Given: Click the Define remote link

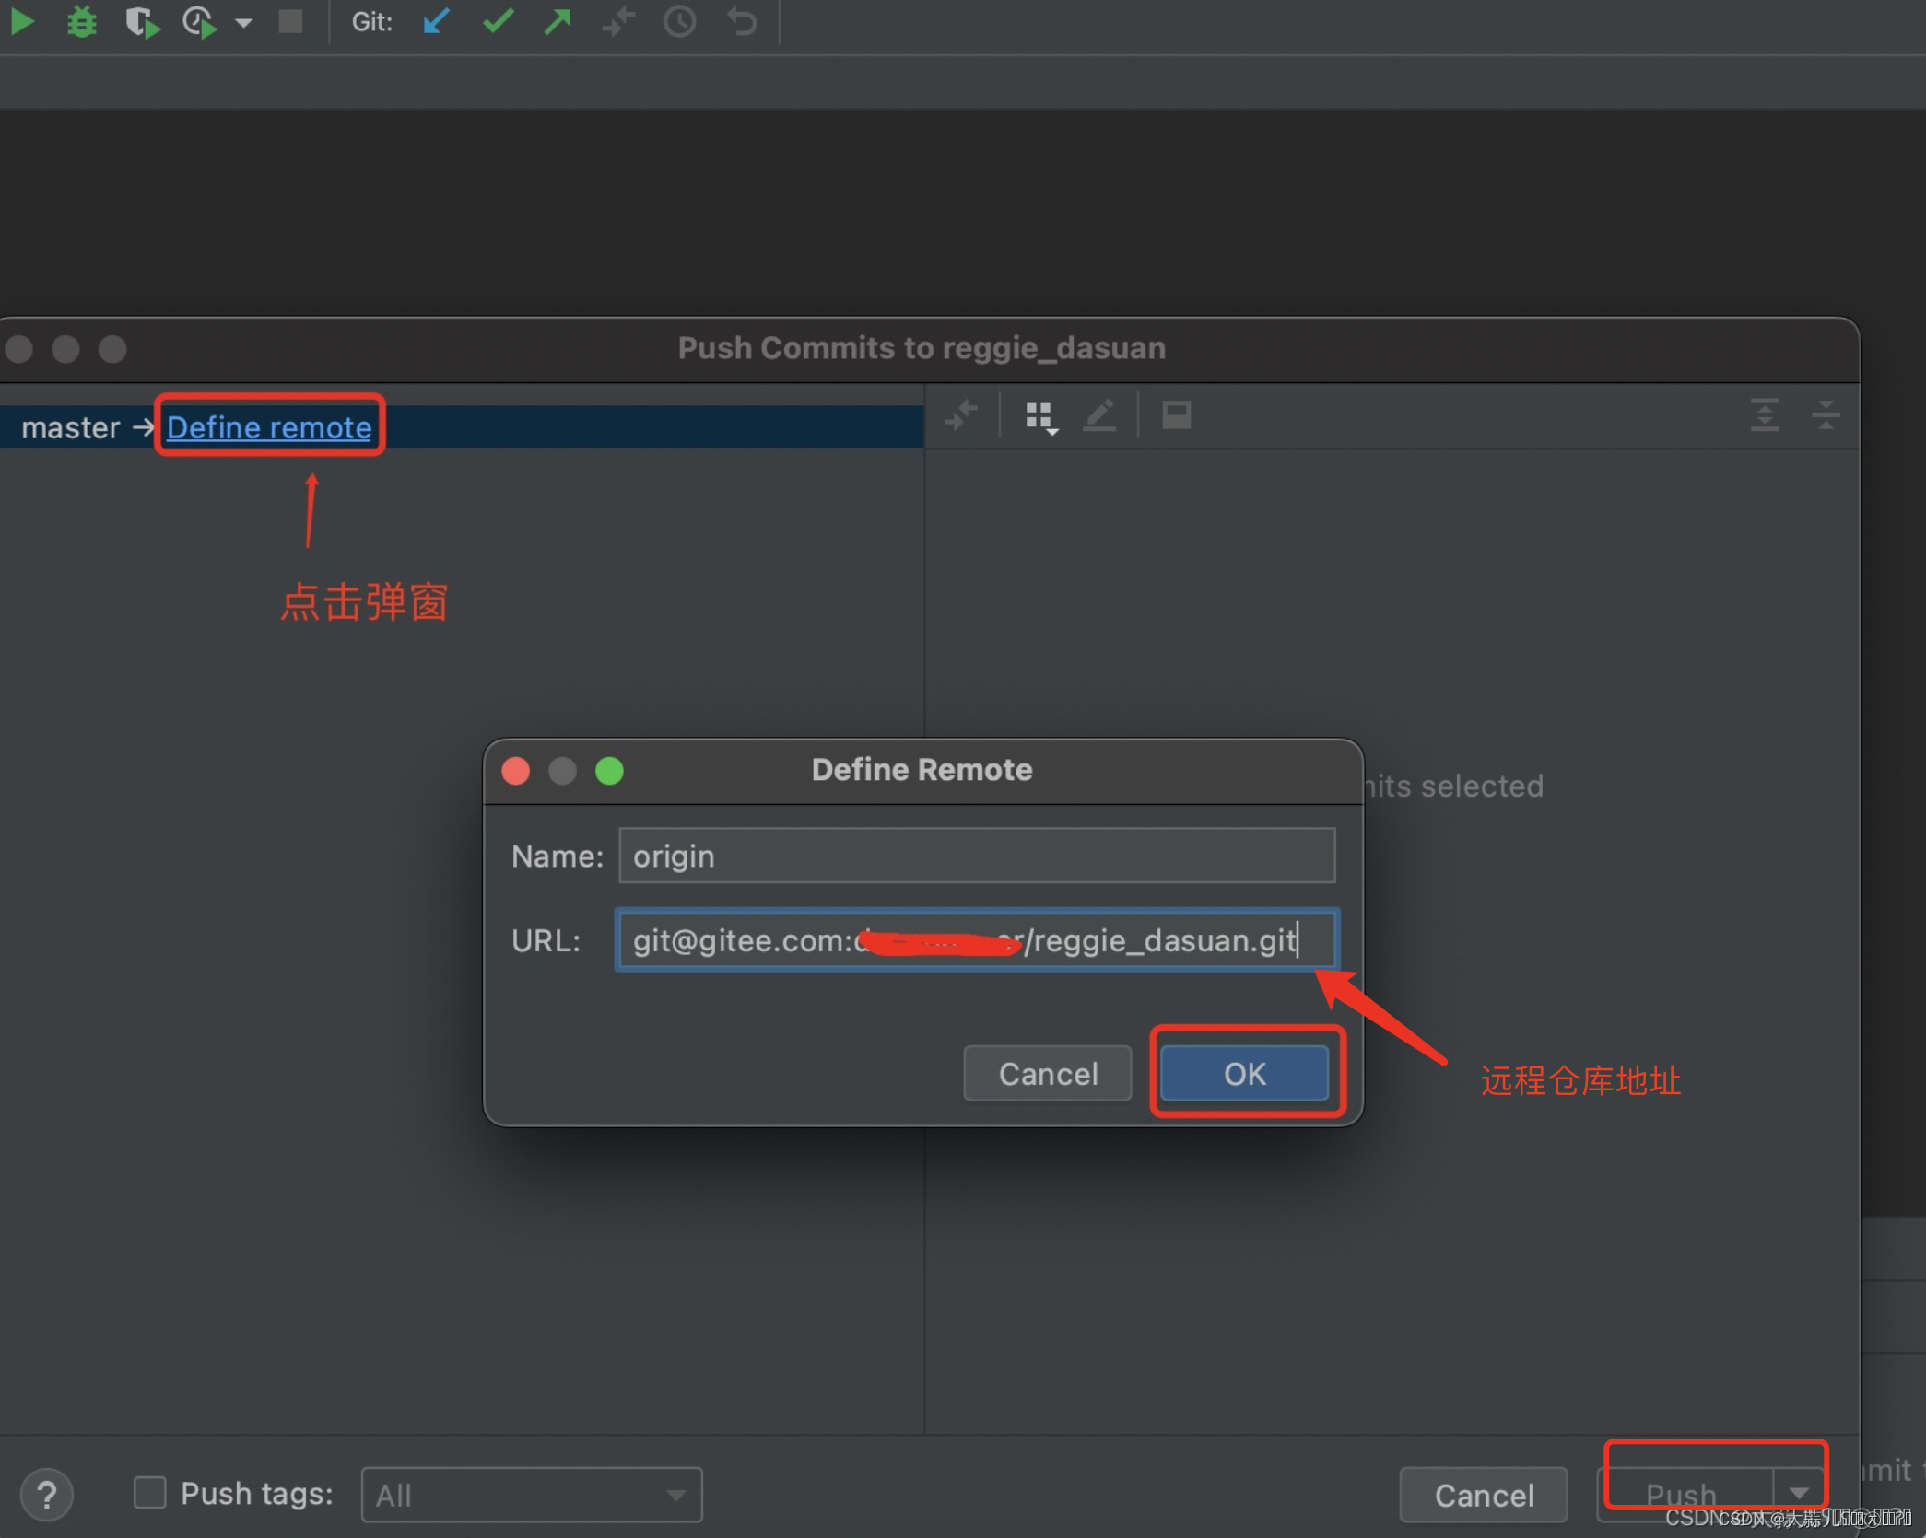Looking at the screenshot, I should coord(269,426).
